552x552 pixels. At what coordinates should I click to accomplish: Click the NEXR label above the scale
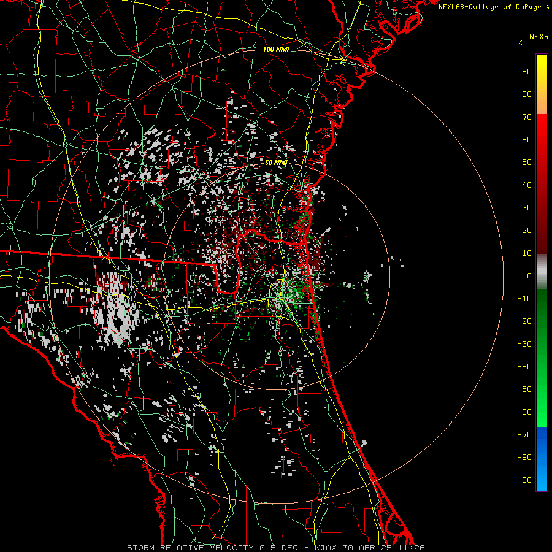pos(539,37)
